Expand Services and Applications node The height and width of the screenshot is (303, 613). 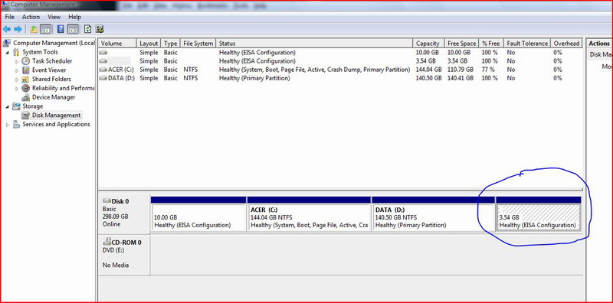coord(8,125)
